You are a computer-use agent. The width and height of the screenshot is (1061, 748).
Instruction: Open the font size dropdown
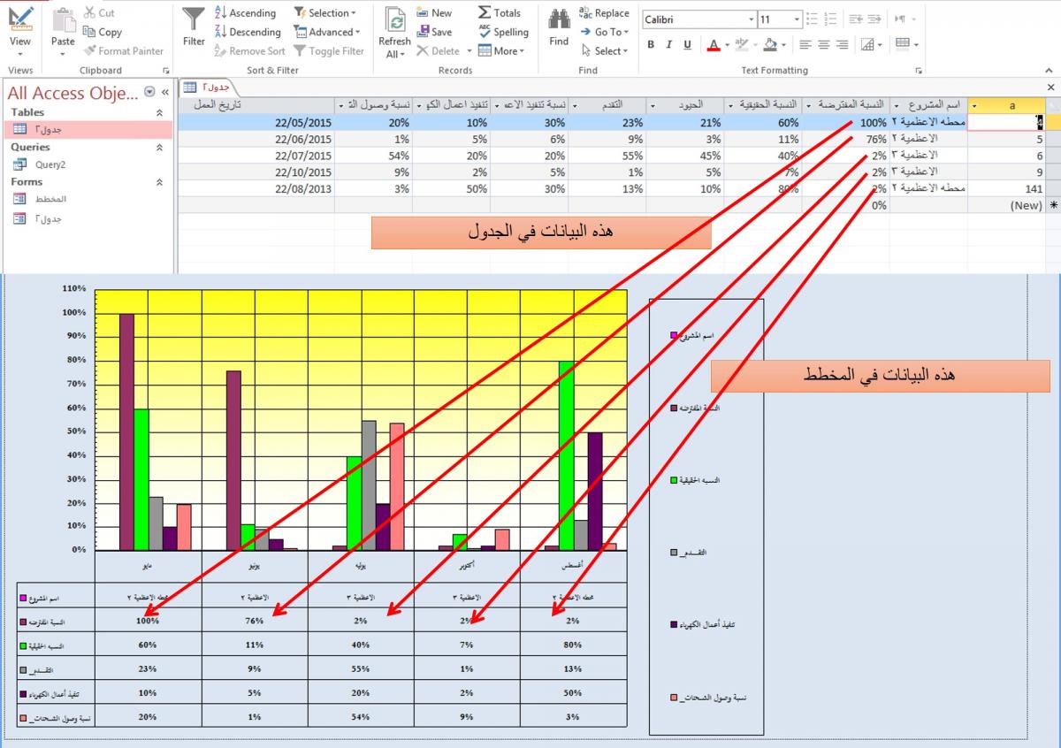pyautogui.click(x=798, y=19)
